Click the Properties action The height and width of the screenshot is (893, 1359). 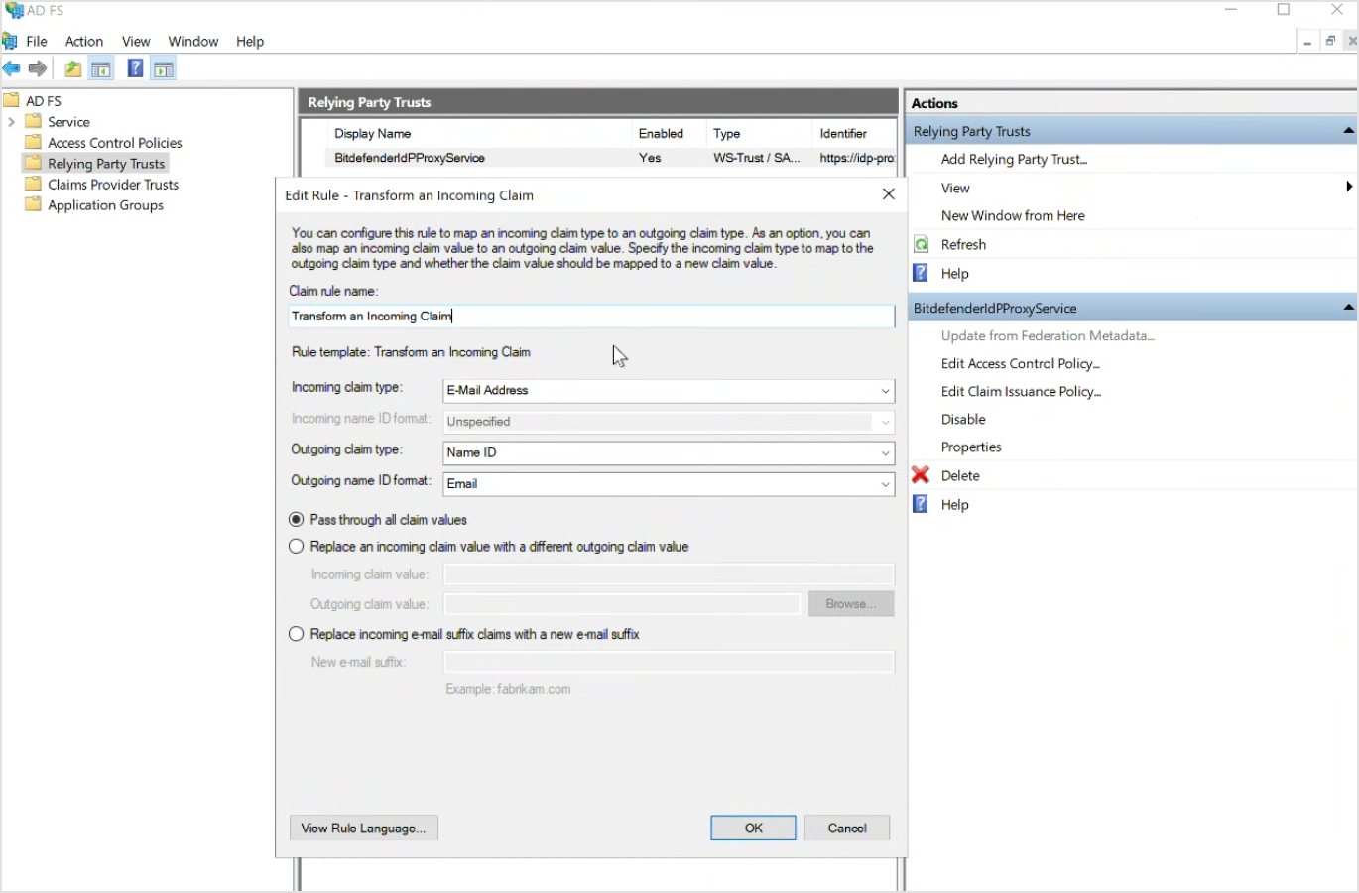[971, 446]
